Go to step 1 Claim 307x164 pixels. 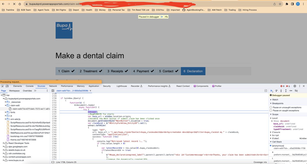coord(66,71)
